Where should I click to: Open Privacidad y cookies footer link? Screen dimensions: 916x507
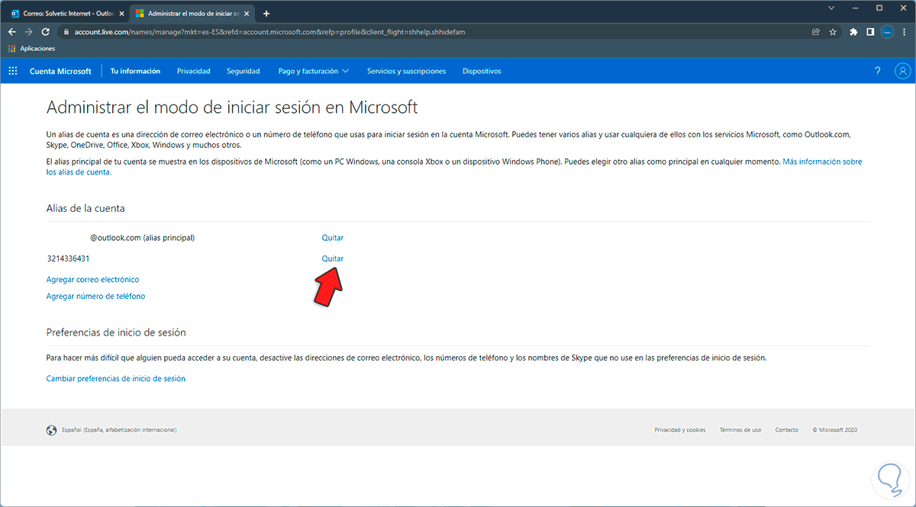point(680,430)
